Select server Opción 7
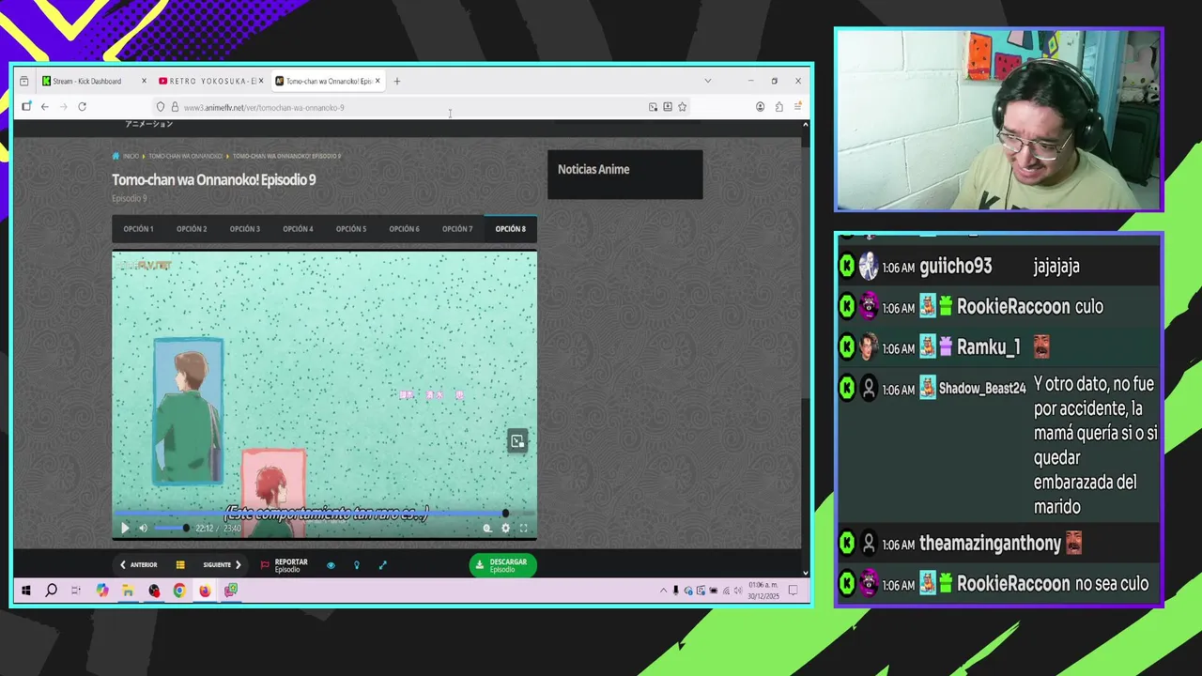The height and width of the screenshot is (676, 1202). coord(457,229)
